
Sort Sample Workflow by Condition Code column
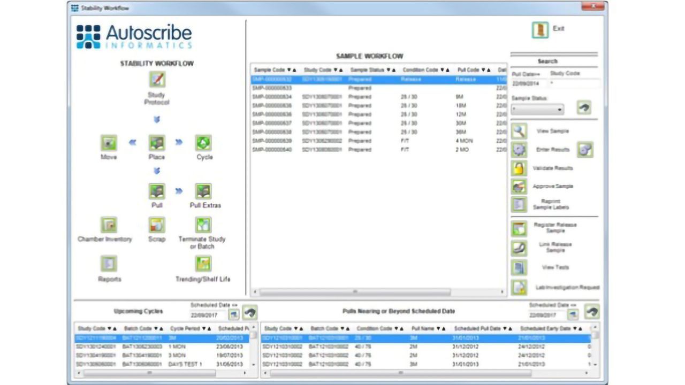425,70
